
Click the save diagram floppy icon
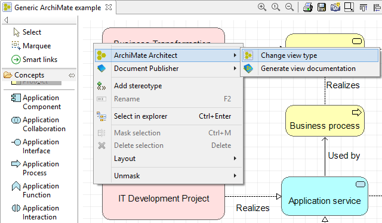point(322,7)
